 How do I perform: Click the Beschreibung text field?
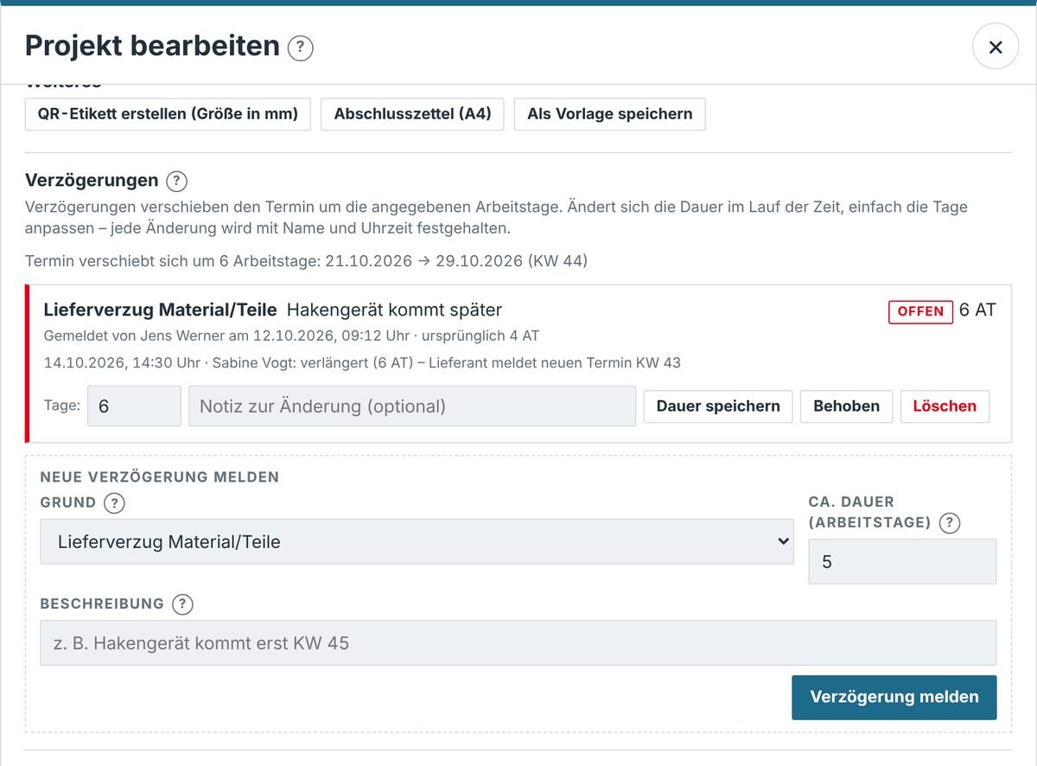pos(518,643)
